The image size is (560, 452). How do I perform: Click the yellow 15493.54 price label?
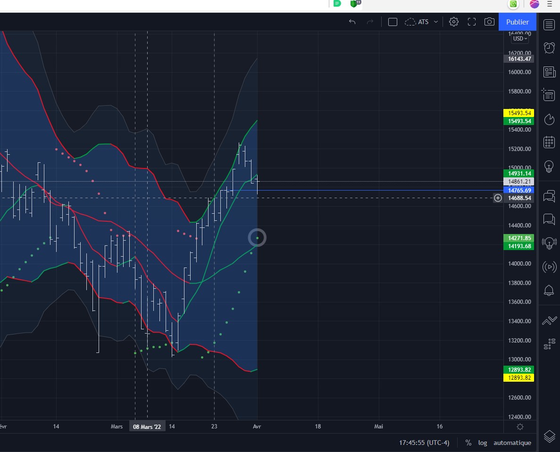(518, 113)
